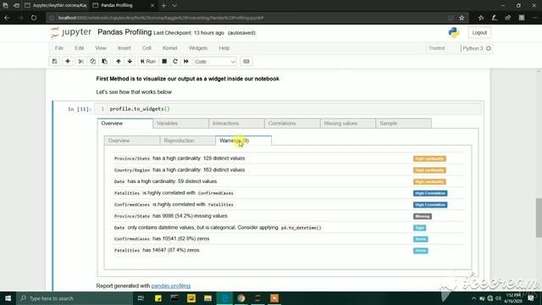This screenshot has height=305, width=542.
Task: Open the Insert menu
Action: click(124, 48)
